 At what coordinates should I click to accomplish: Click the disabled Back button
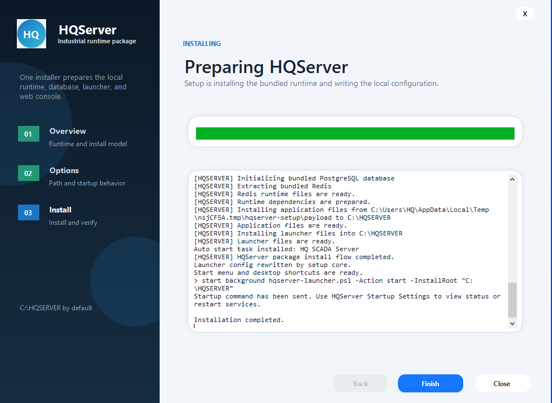pos(360,384)
